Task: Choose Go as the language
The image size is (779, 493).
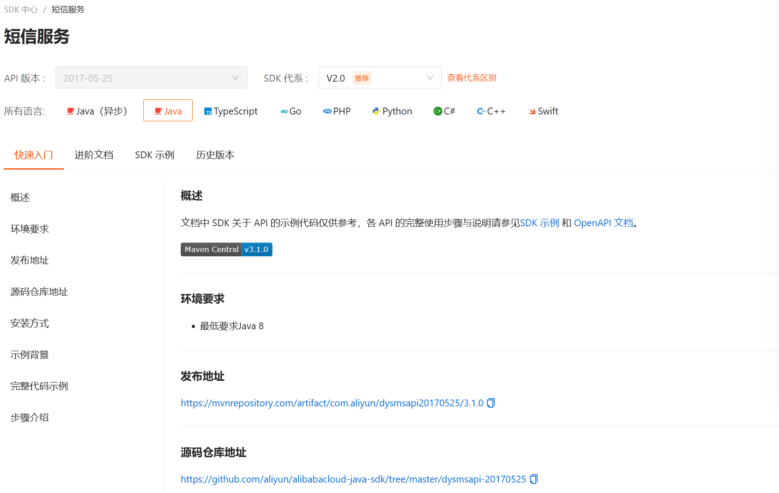Action: click(x=291, y=111)
